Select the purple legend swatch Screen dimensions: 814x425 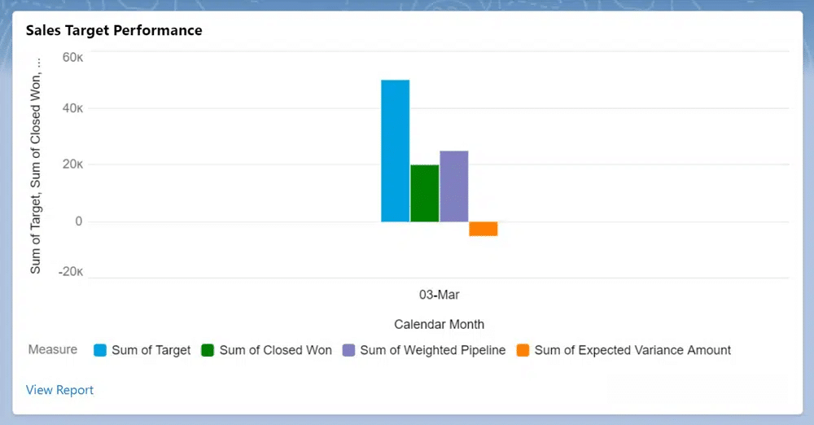coord(348,350)
